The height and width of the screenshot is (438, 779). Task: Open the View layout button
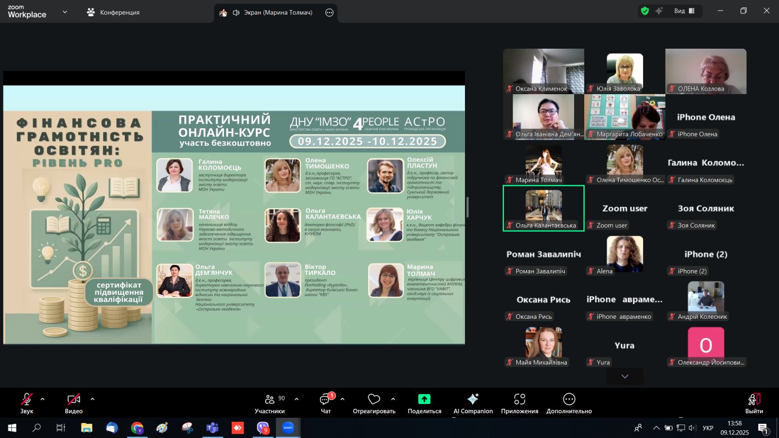pyautogui.click(x=684, y=11)
